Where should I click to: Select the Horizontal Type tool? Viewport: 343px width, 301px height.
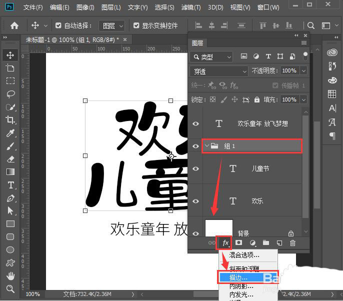10,185
